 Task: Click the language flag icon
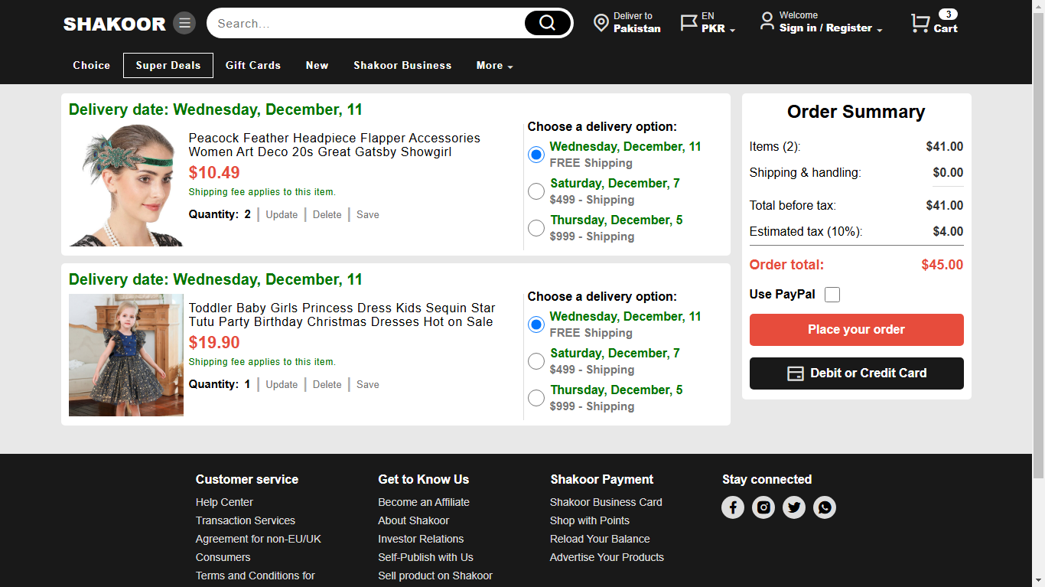tap(689, 23)
